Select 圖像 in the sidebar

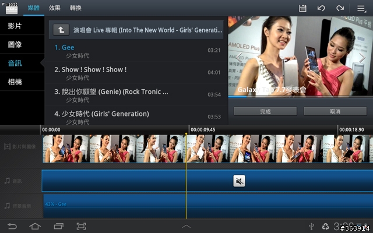(22, 44)
